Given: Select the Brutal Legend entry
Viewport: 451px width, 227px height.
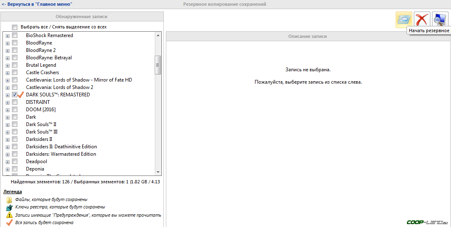Looking at the screenshot, I should tap(41, 65).
